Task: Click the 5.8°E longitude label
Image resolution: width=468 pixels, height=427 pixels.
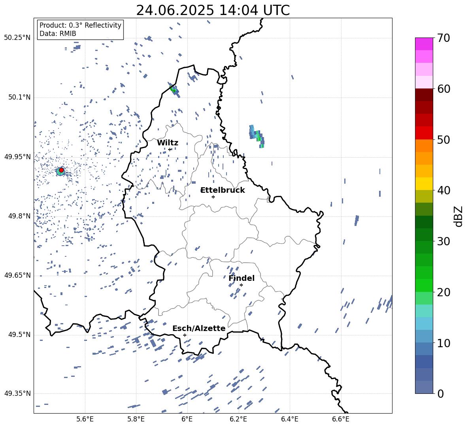Action: 136,419
